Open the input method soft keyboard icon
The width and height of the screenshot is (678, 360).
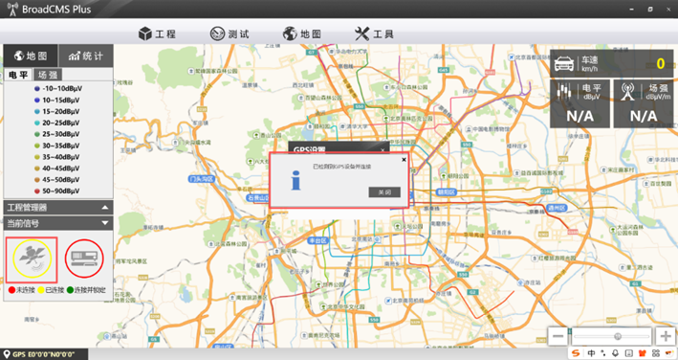[x=628, y=353]
